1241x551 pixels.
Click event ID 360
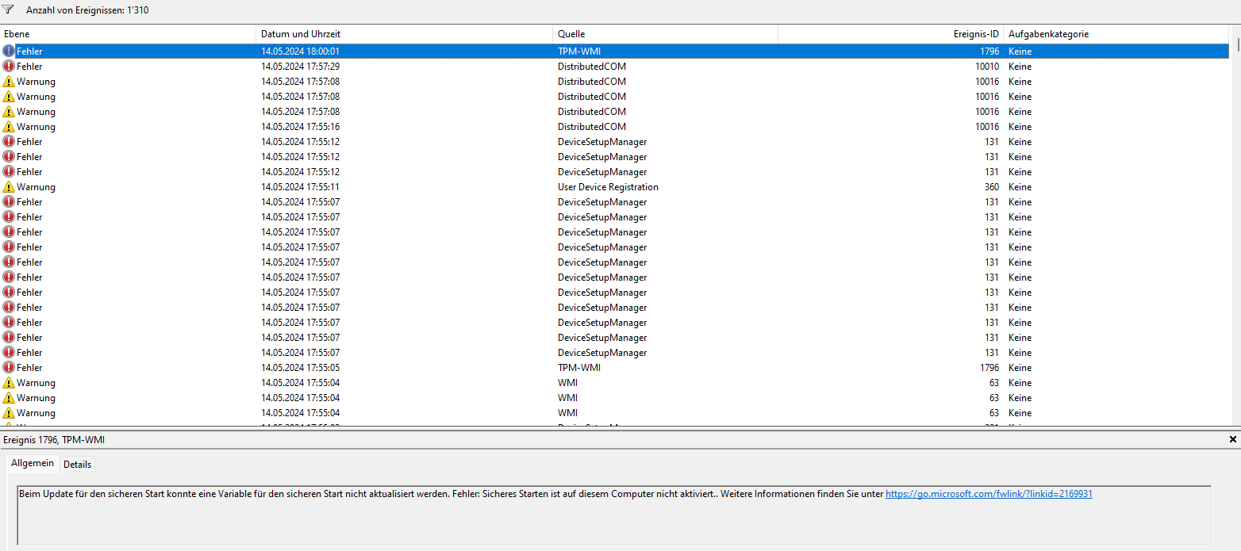pyautogui.click(x=992, y=186)
